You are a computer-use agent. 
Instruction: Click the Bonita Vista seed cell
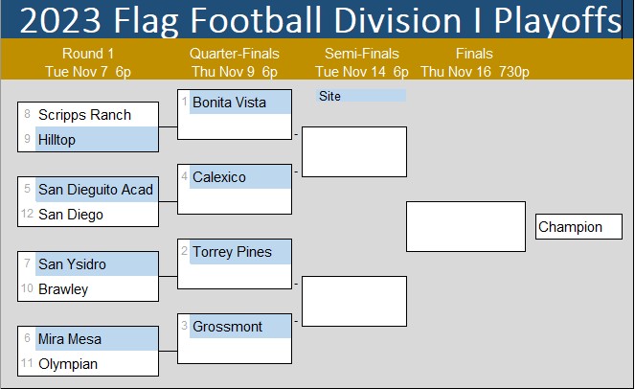coord(239,103)
